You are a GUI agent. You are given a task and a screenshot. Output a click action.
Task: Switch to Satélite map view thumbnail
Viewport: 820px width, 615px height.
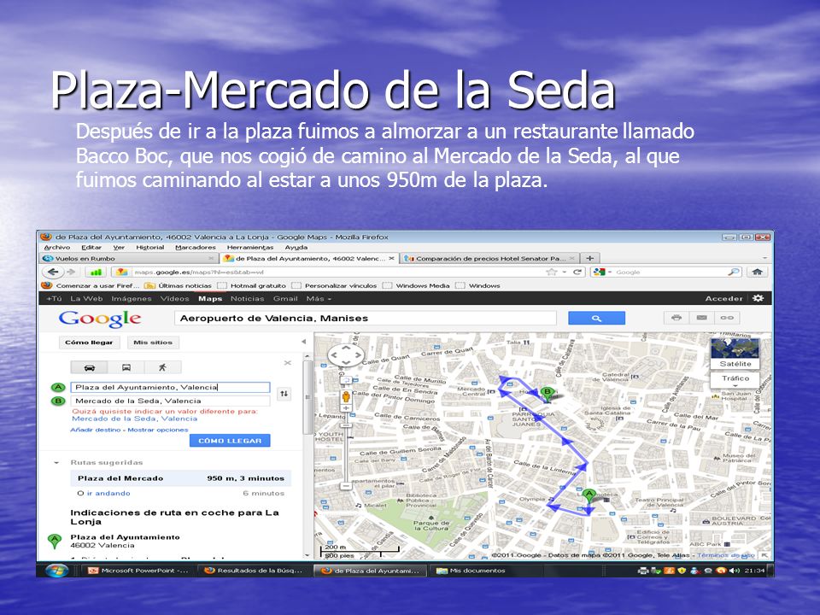click(x=735, y=353)
